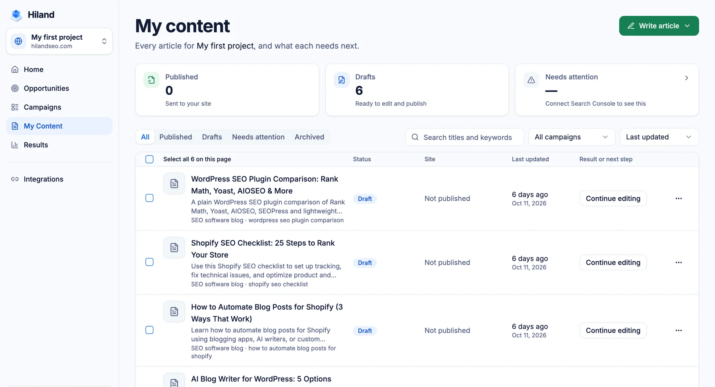
Task: Focus the Search titles and keywords field
Action: coord(465,137)
